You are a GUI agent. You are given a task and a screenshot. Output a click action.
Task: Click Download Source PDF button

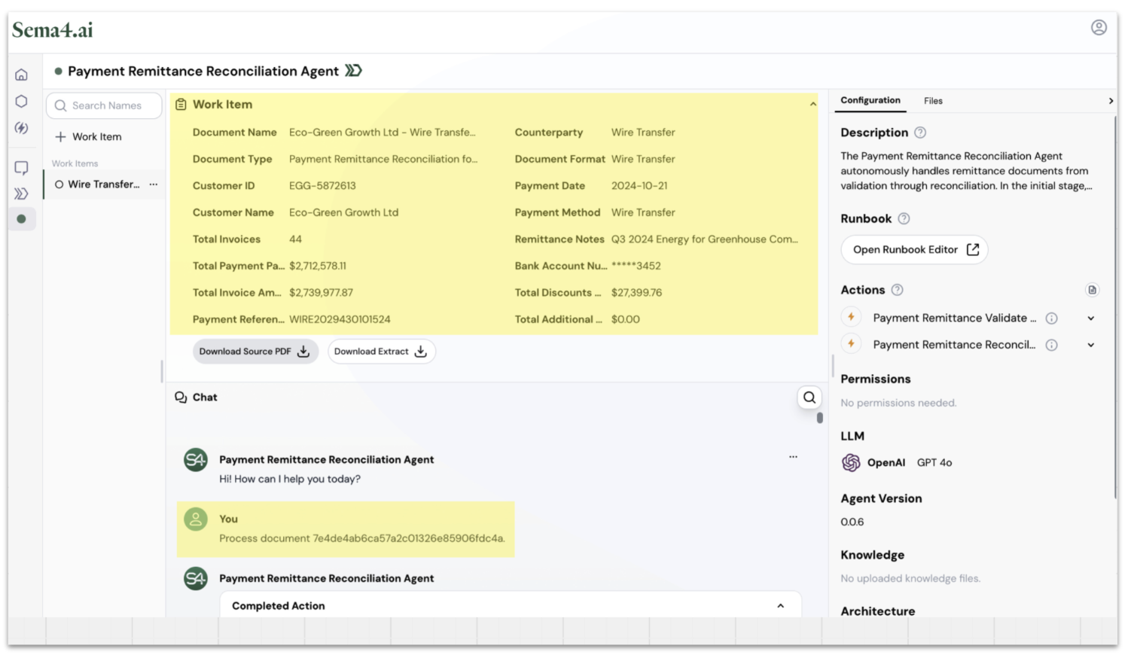(x=255, y=352)
